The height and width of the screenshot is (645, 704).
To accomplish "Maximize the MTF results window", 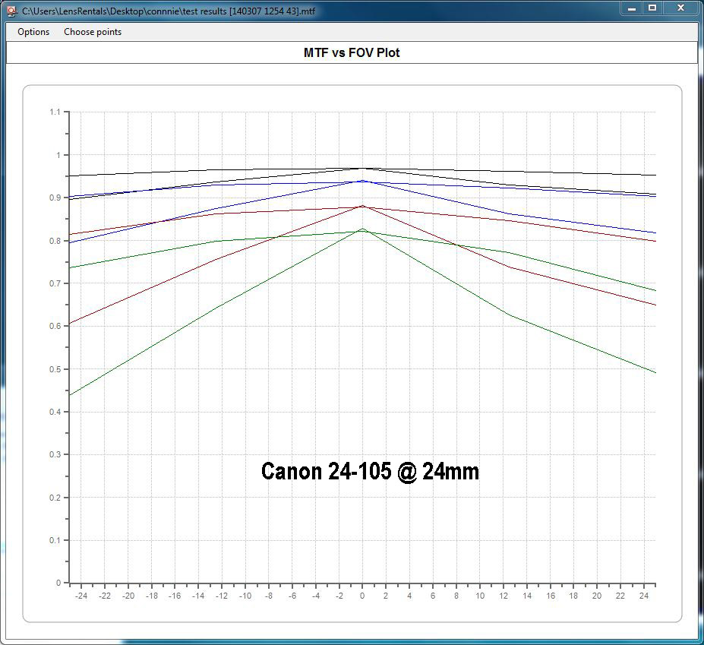I will [x=652, y=8].
